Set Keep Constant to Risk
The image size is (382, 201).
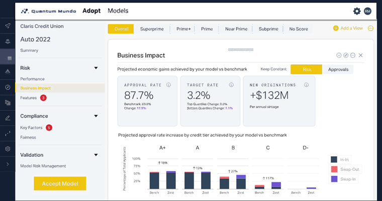click(x=306, y=70)
